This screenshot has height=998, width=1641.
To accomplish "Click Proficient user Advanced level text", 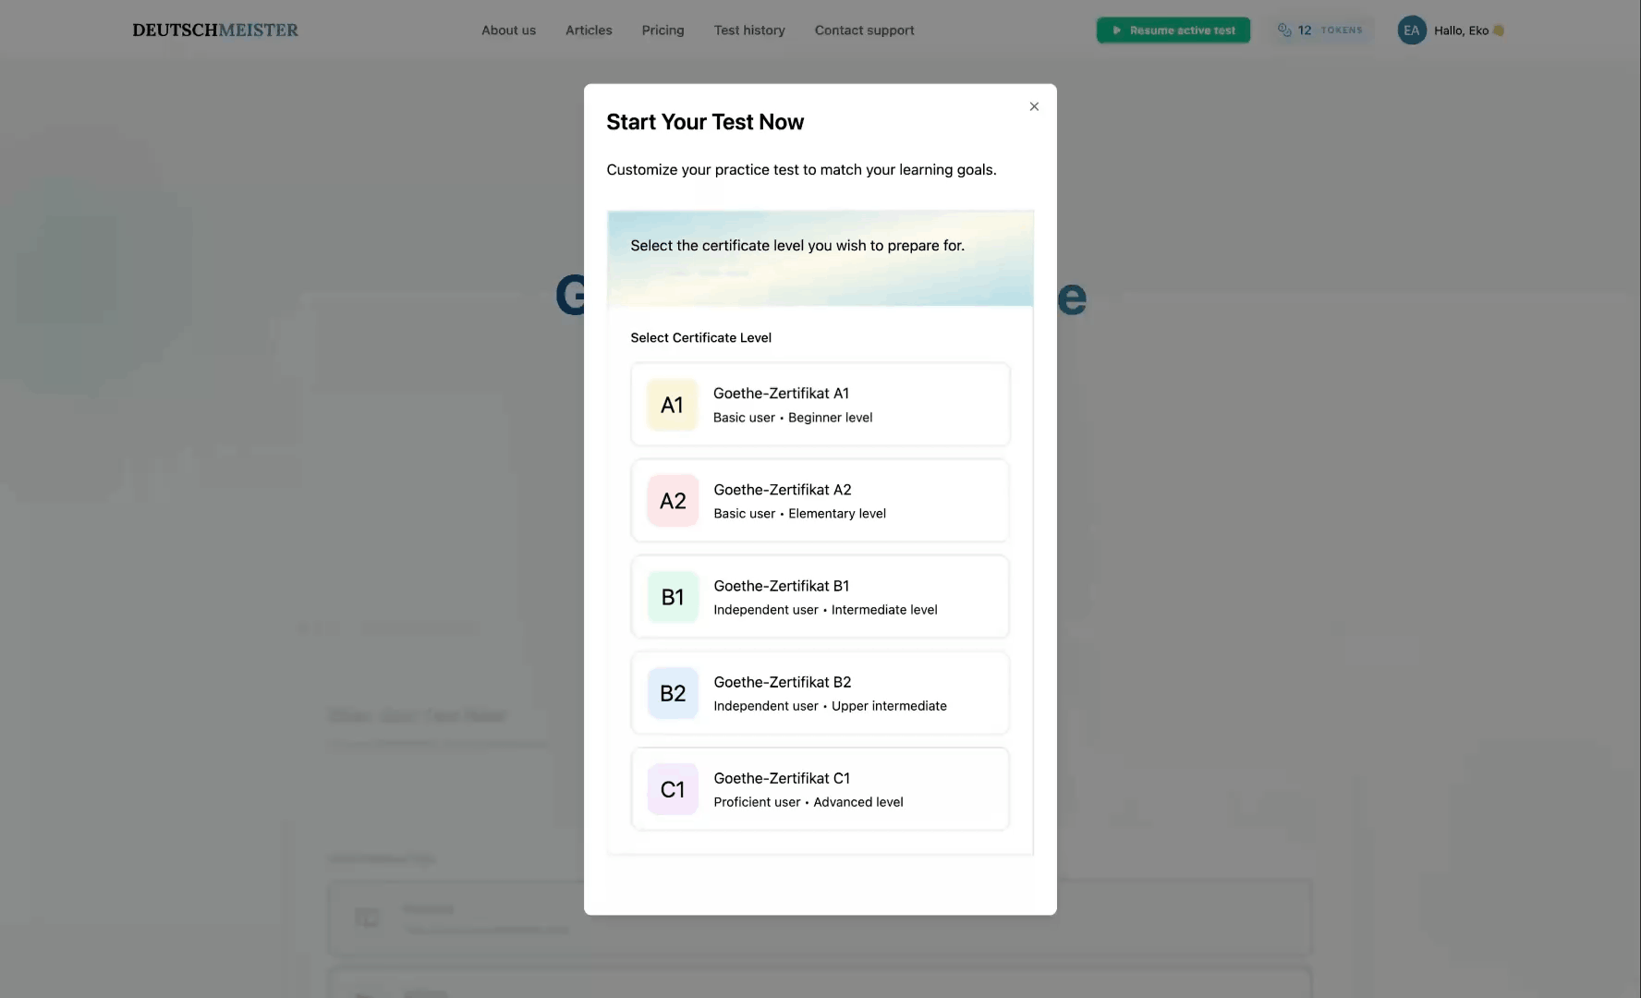I will (x=808, y=802).
